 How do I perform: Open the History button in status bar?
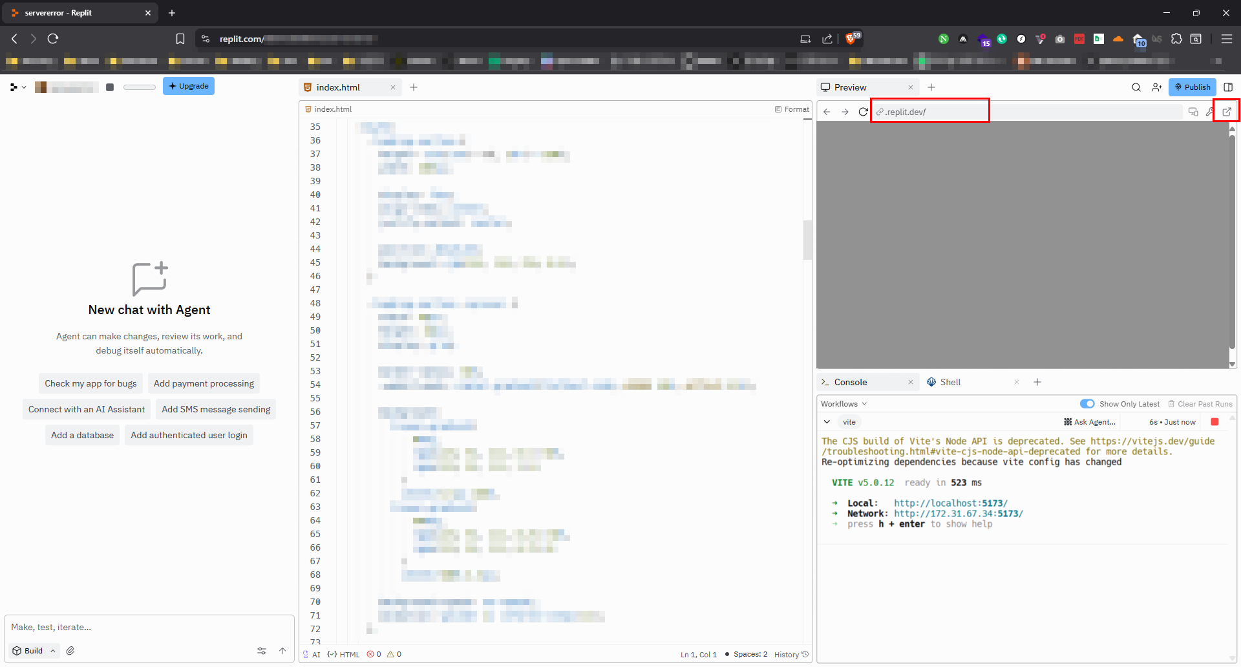[791, 654]
